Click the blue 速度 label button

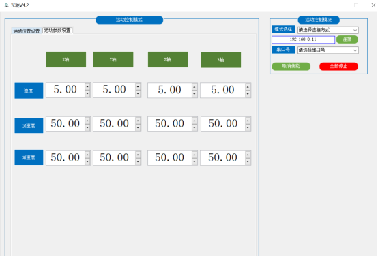click(x=29, y=91)
